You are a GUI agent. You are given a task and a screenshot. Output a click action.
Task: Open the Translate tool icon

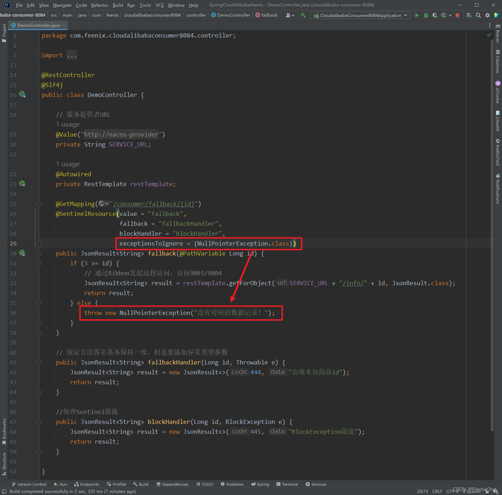(469, 15)
